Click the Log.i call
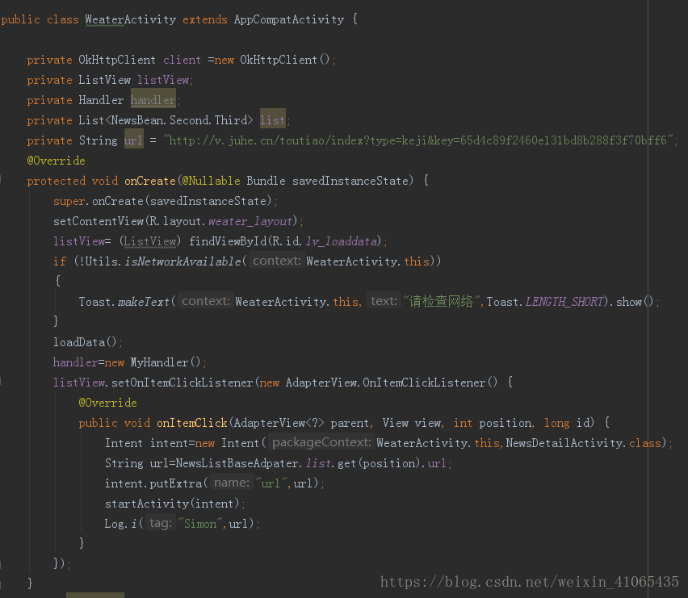Viewport: 688px width, 598px height. [121, 524]
